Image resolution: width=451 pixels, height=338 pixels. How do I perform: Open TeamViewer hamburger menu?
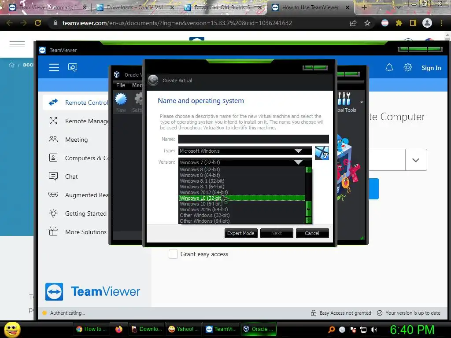54,67
